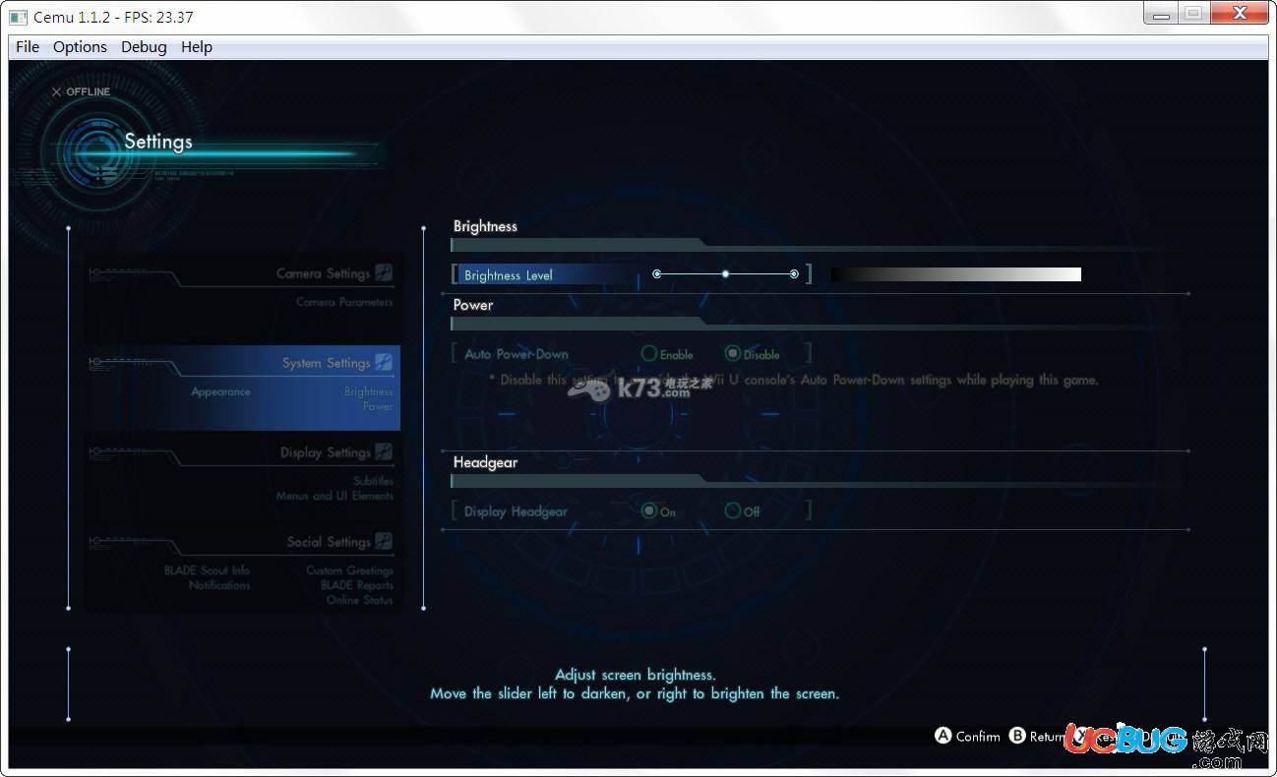Click Subtitles under Display Settings
The height and width of the screenshot is (777, 1277).
pos(373,481)
